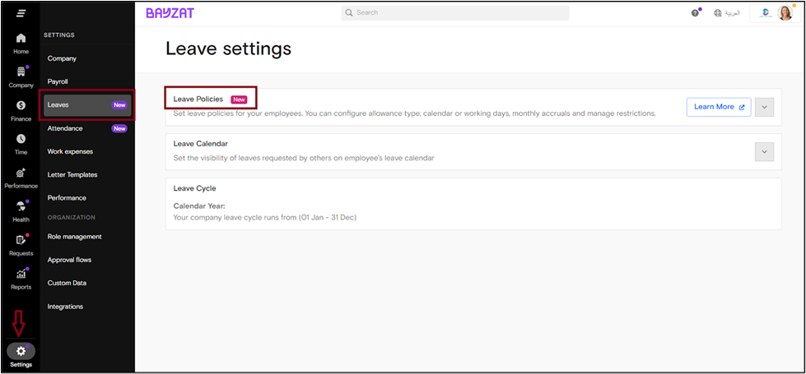Image resolution: width=806 pixels, height=374 pixels.
Task: Open the Company building icon in rail
Action: (21, 72)
